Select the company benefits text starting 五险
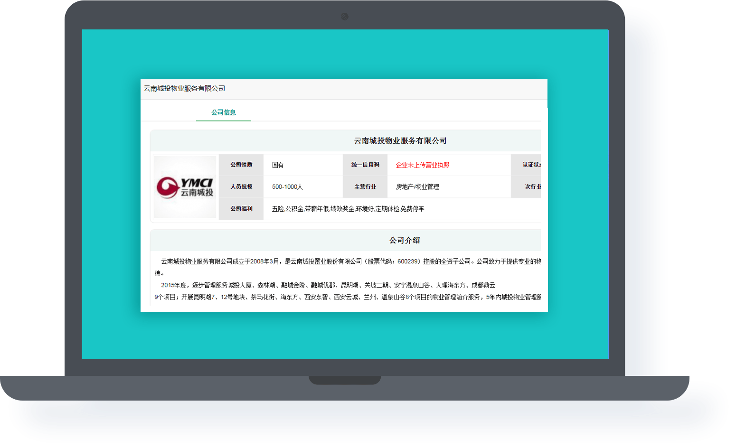This screenshot has height=448, width=736. (x=348, y=209)
